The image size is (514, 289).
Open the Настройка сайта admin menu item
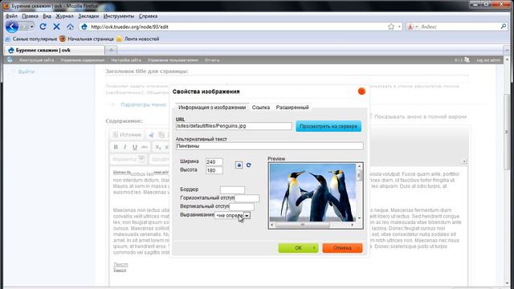126,60
